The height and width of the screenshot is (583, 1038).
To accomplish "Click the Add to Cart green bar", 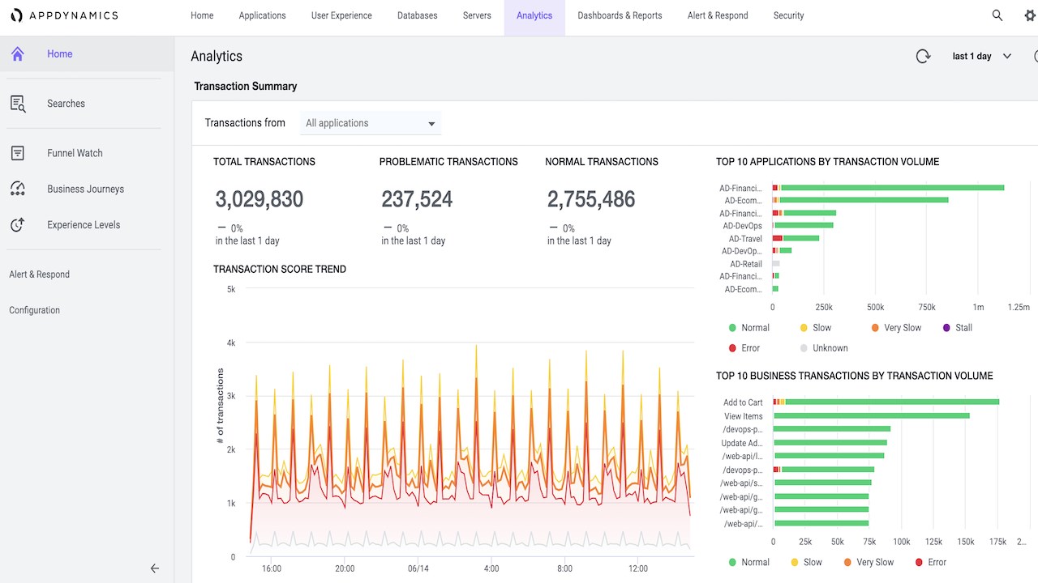I will 892,402.
